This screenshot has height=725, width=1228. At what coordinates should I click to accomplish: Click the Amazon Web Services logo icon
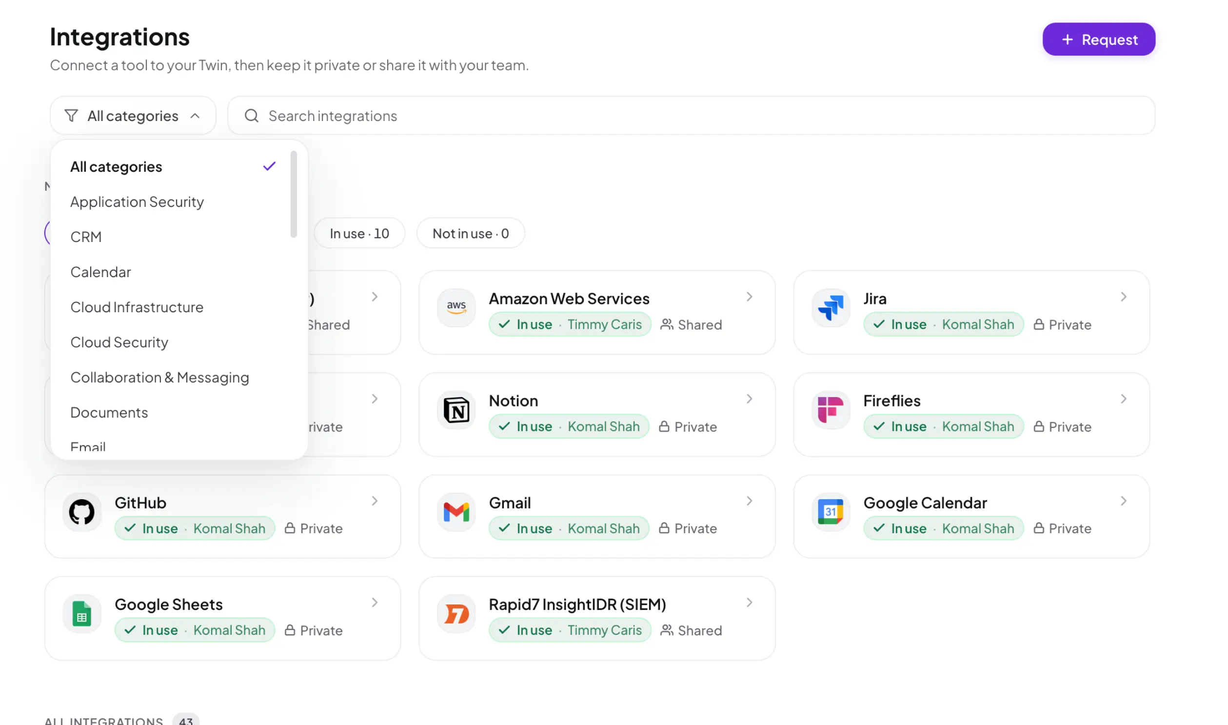[456, 307]
